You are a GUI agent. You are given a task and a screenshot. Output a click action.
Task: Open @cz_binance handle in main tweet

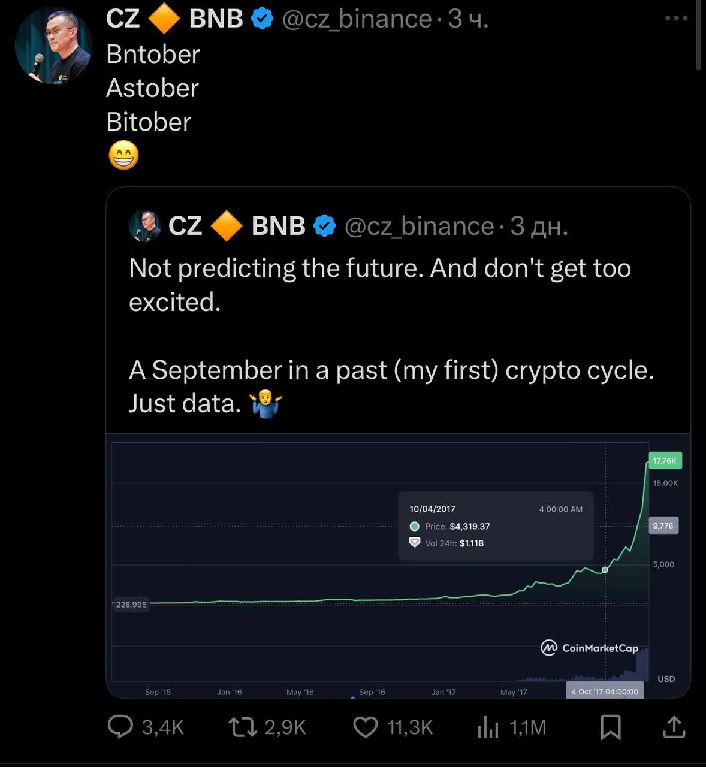tap(357, 19)
